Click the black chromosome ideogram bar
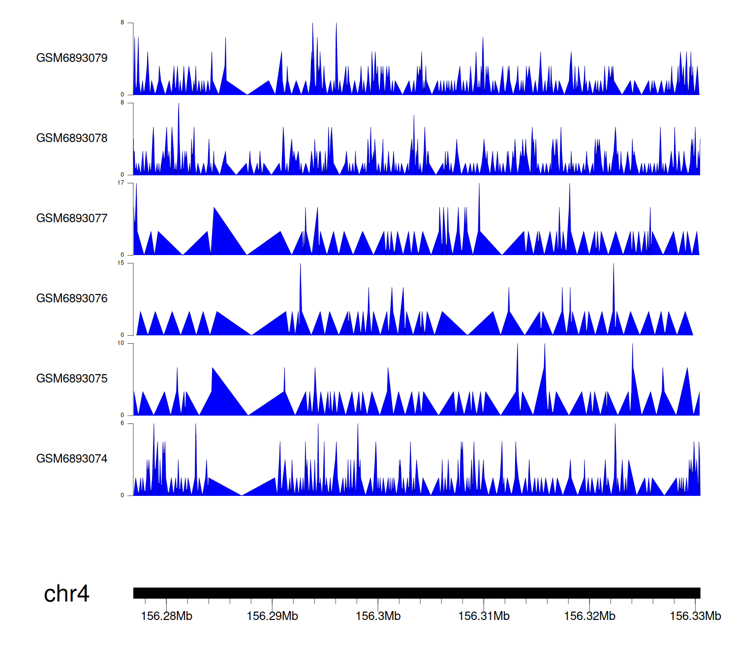The height and width of the screenshot is (650, 738). coord(416,593)
